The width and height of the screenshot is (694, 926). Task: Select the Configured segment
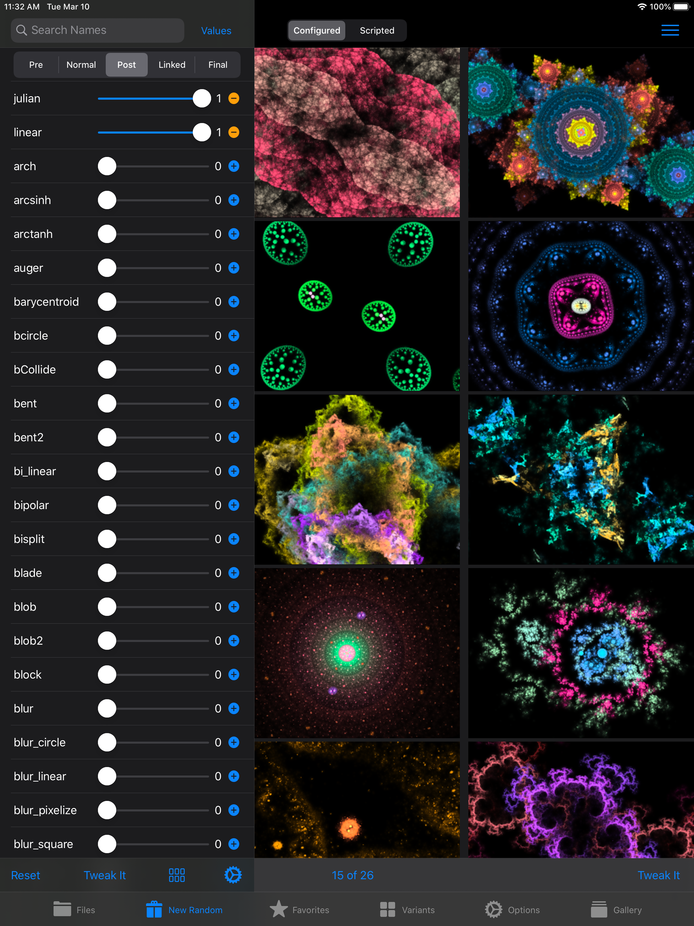coord(317,31)
